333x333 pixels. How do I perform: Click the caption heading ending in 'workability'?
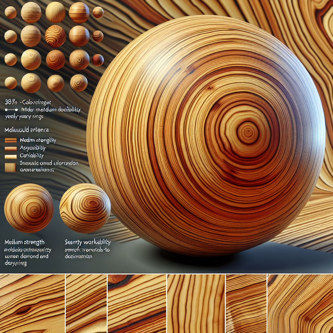[88, 242]
